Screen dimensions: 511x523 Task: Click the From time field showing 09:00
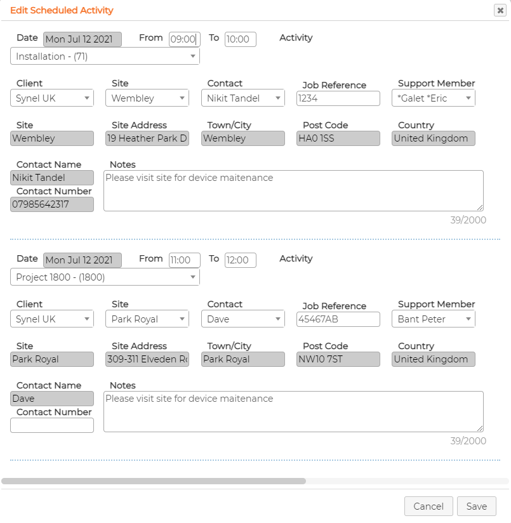coord(185,39)
